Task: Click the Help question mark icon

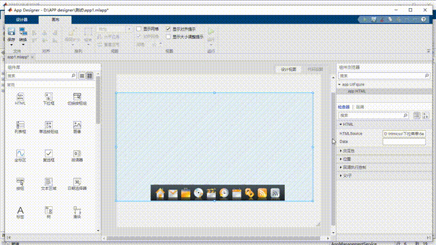Action: click(x=423, y=20)
